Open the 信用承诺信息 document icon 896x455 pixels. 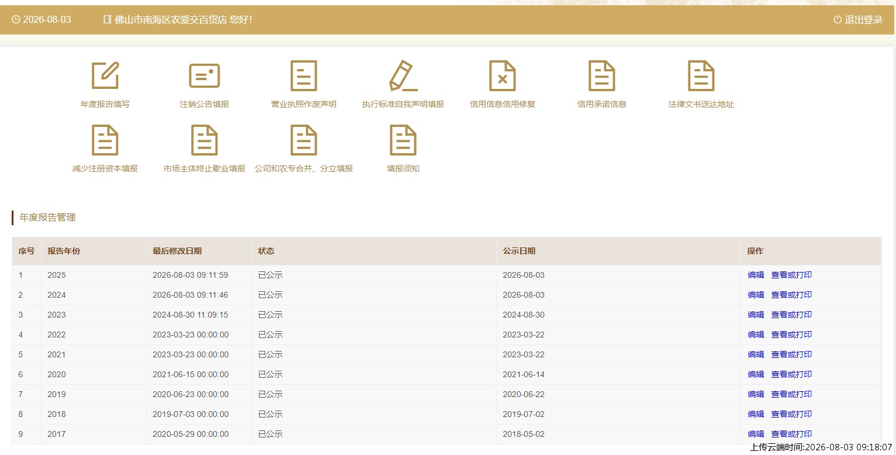tap(602, 75)
